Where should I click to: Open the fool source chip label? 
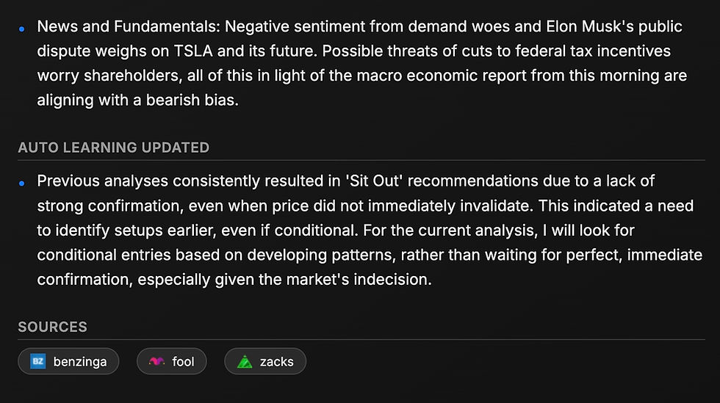[x=183, y=362]
